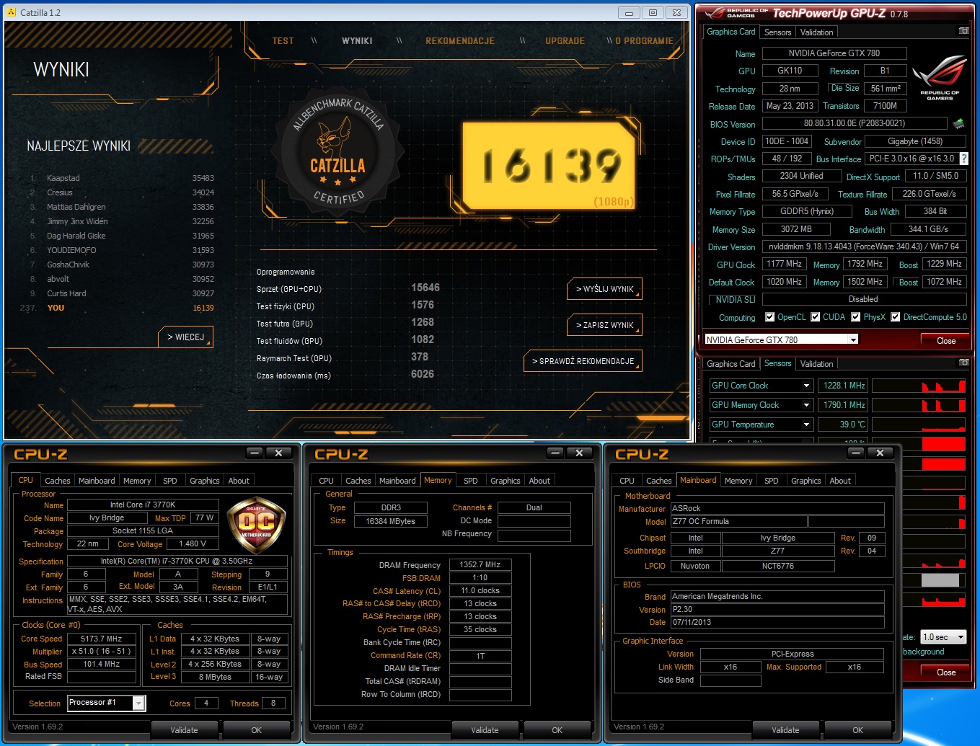The image size is (980, 746).
Task: Open the Caches tab in CPU-Z CPU window
Action: (x=58, y=481)
